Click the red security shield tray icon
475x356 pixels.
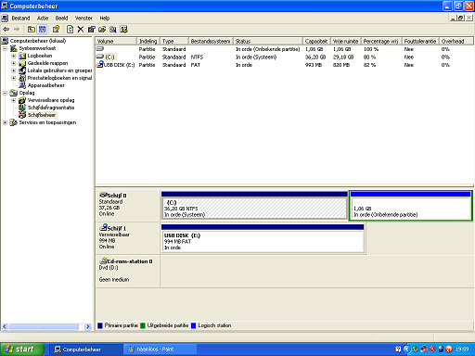(432, 350)
